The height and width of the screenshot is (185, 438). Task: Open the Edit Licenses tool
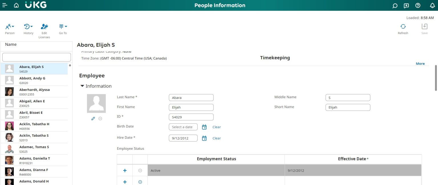(44, 26)
